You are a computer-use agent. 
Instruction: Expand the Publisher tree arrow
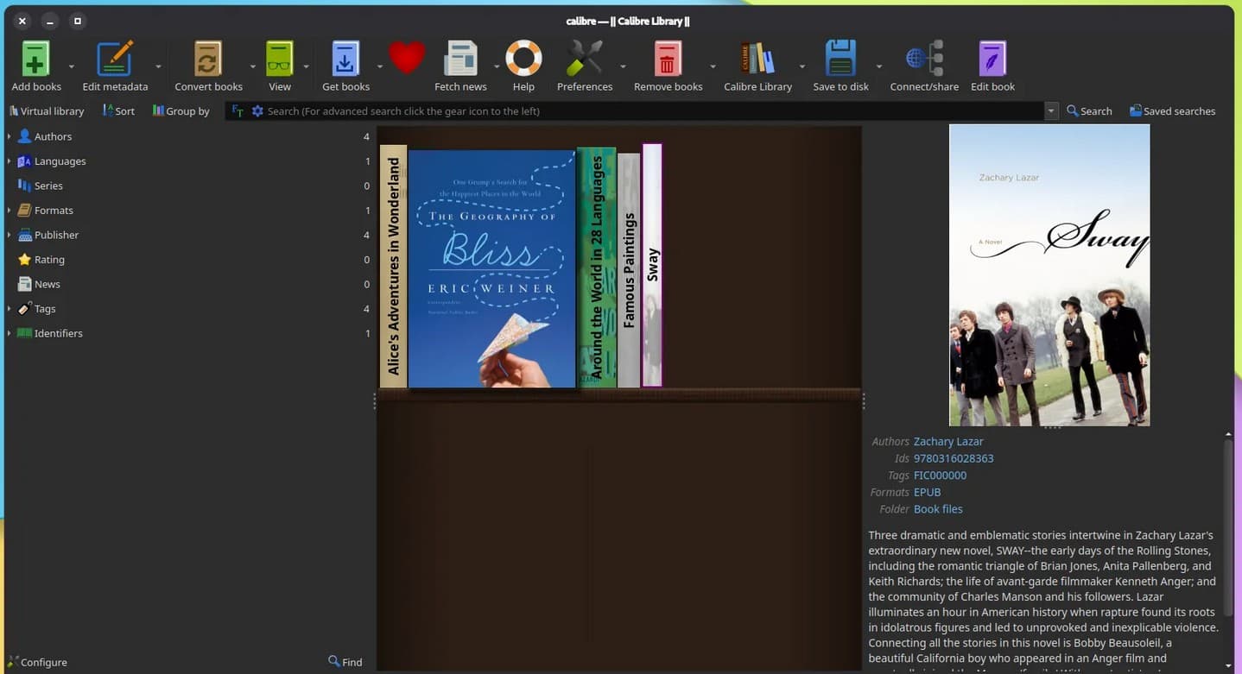9,235
